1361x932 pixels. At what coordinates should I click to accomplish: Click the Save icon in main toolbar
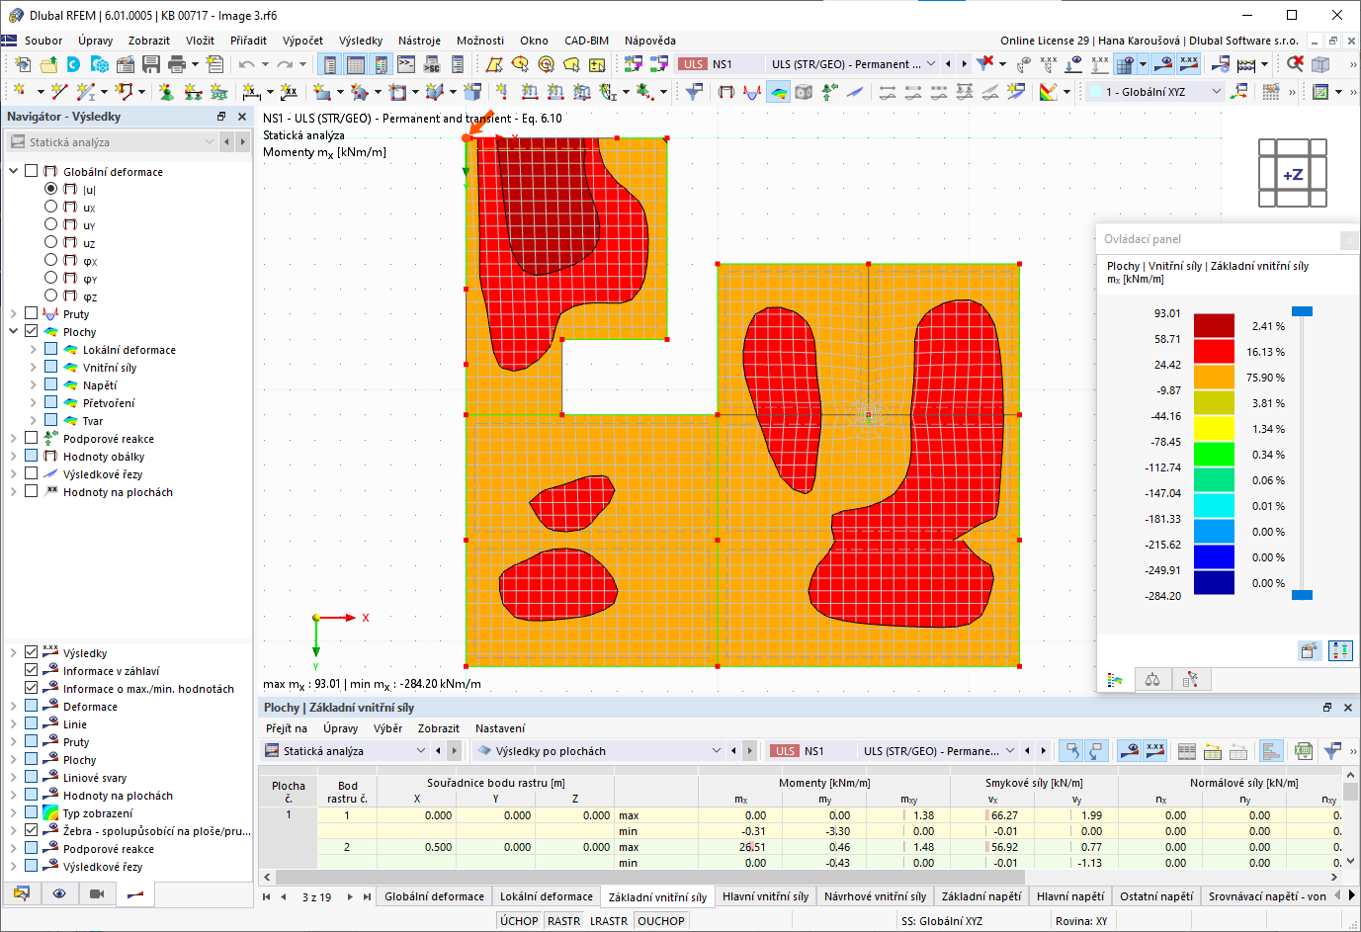(152, 62)
